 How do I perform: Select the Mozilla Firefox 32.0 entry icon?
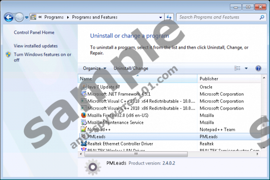click(x=84, y=115)
